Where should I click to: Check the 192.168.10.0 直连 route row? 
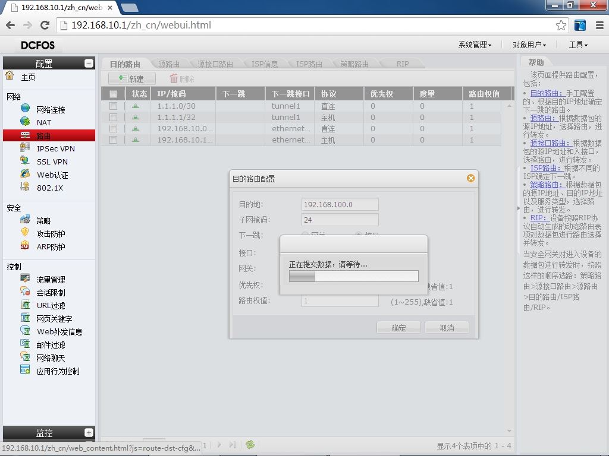click(114, 128)
